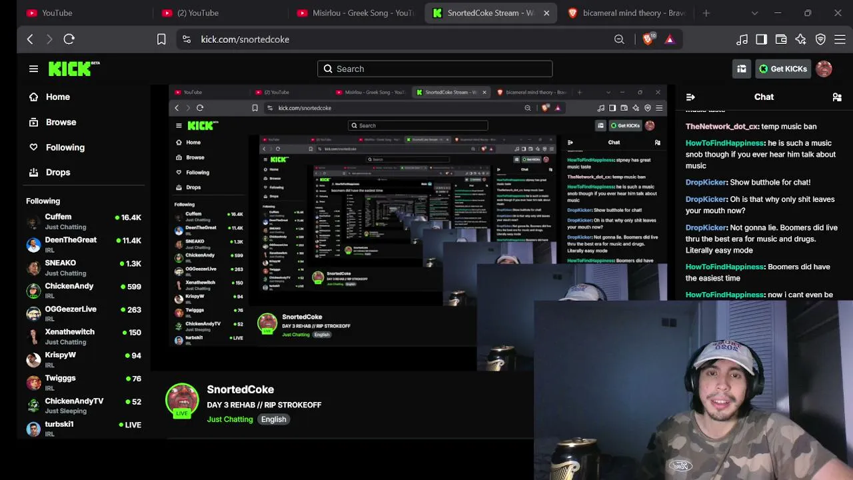Click the square icon left of Get KICKs
This screenshot has height=480, width=853.
[742, 69]
